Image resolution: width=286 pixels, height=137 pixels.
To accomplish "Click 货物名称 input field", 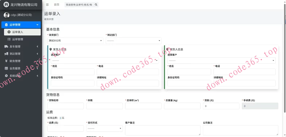I will [x=66, y=106].
